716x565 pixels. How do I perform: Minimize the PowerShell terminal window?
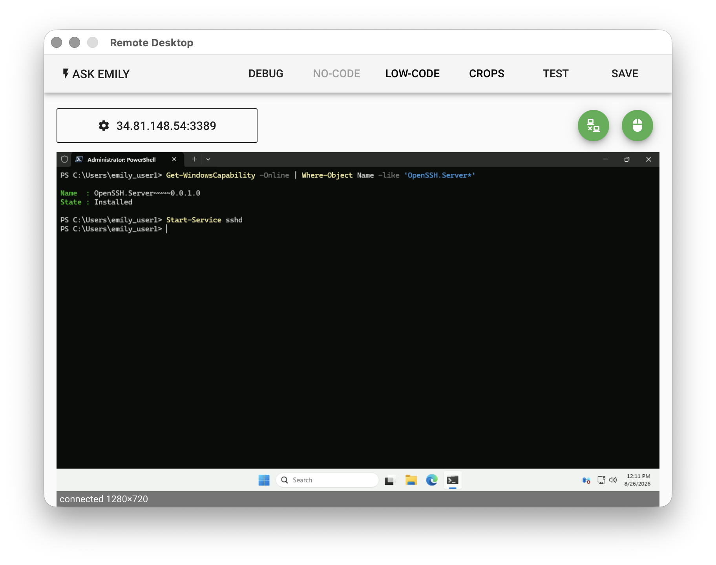[x=605, y=159]
